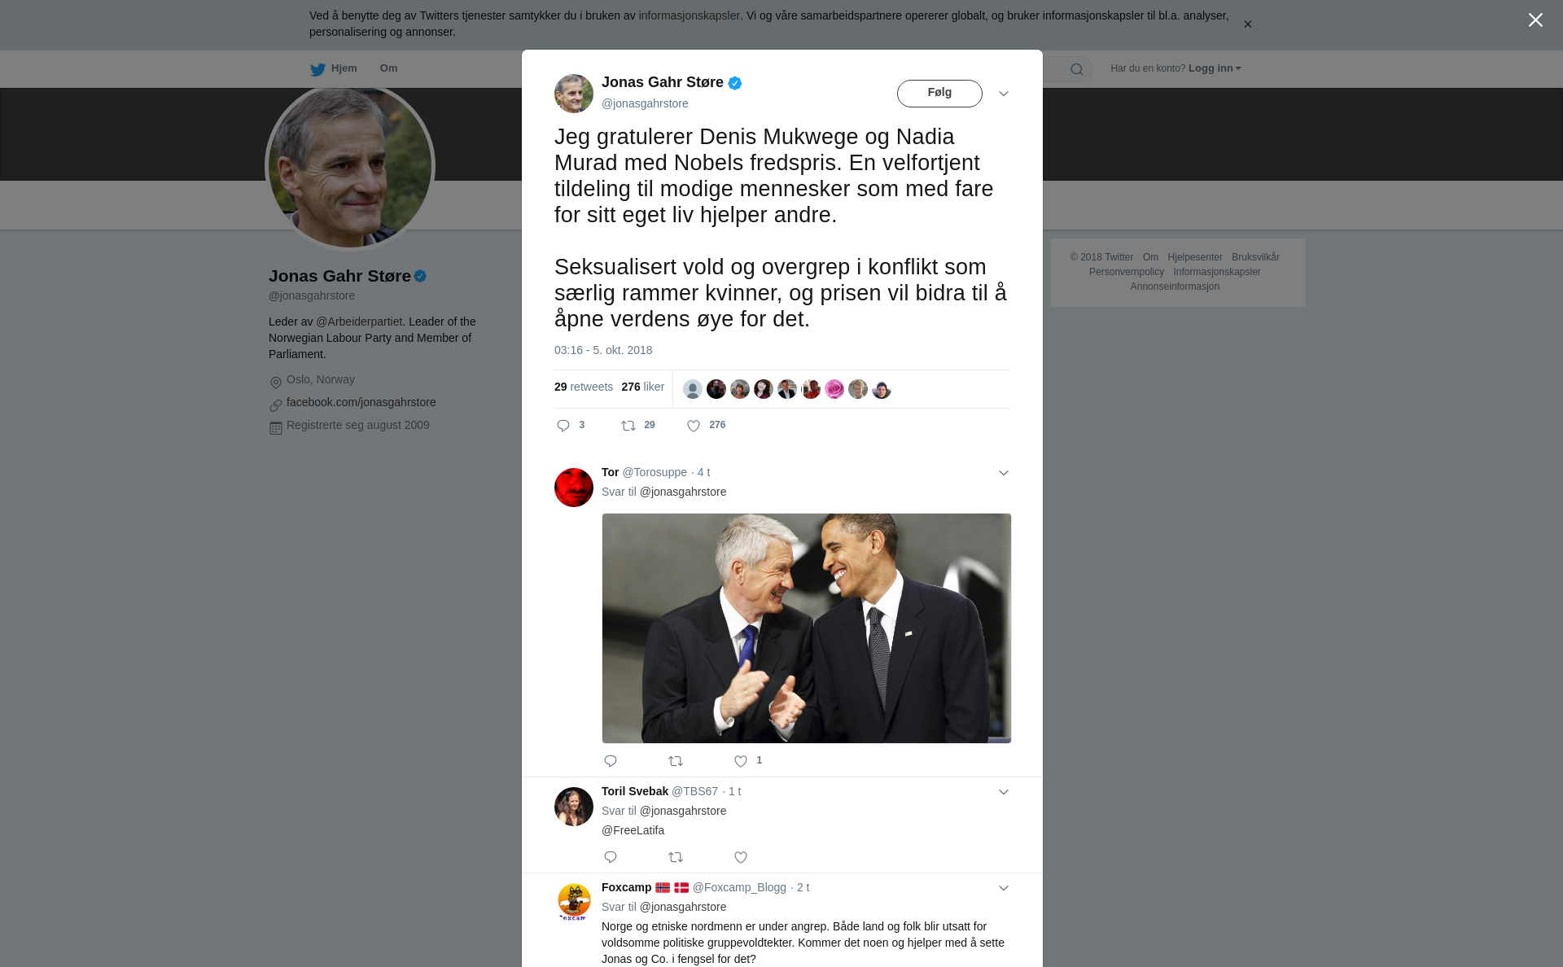Reply to Toril Svebak's tweet
Screen dimensions: 1563x967
(611, 857)
